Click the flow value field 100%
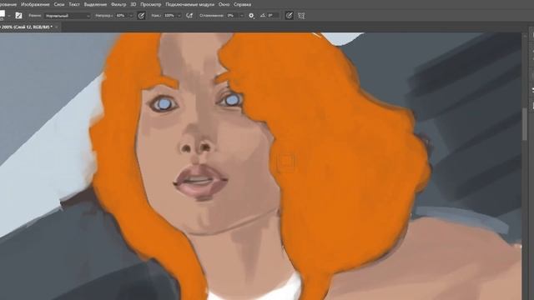Viewport: 534px width, 300px height. coord(169,16)
